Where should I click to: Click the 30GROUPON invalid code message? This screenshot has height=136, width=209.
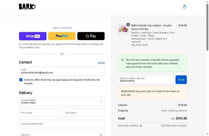(152, 93)
